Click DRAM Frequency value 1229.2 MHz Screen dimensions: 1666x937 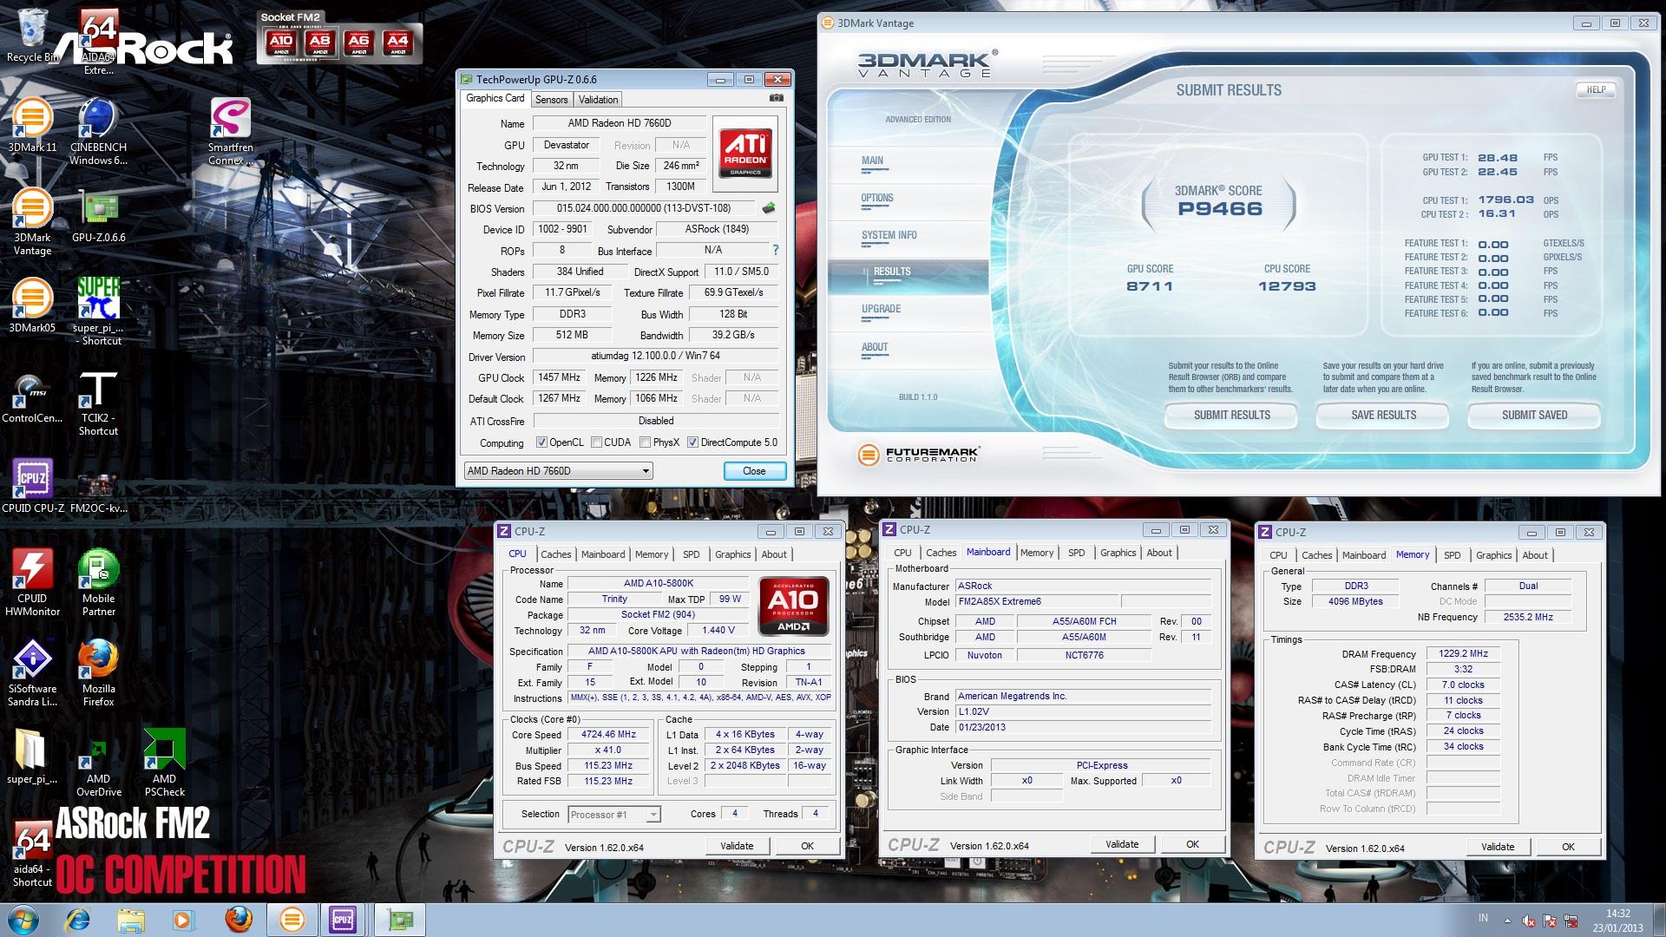pyautogui.click(x=1463, y=654)
